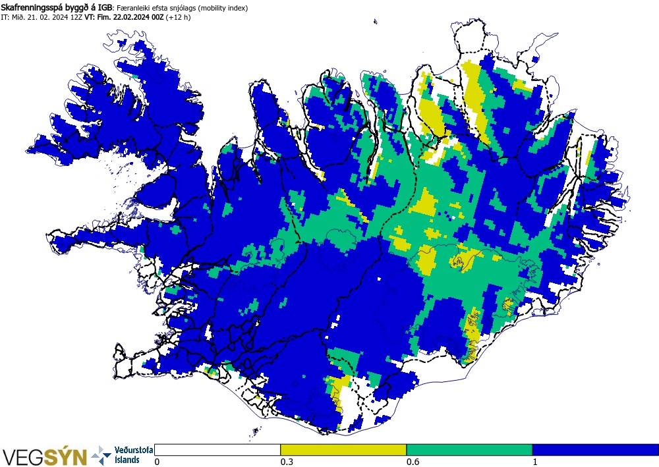Click the "Skafrenningsspá byggð á IGB" title
This screenshot has height=467, width=659.
56,7
